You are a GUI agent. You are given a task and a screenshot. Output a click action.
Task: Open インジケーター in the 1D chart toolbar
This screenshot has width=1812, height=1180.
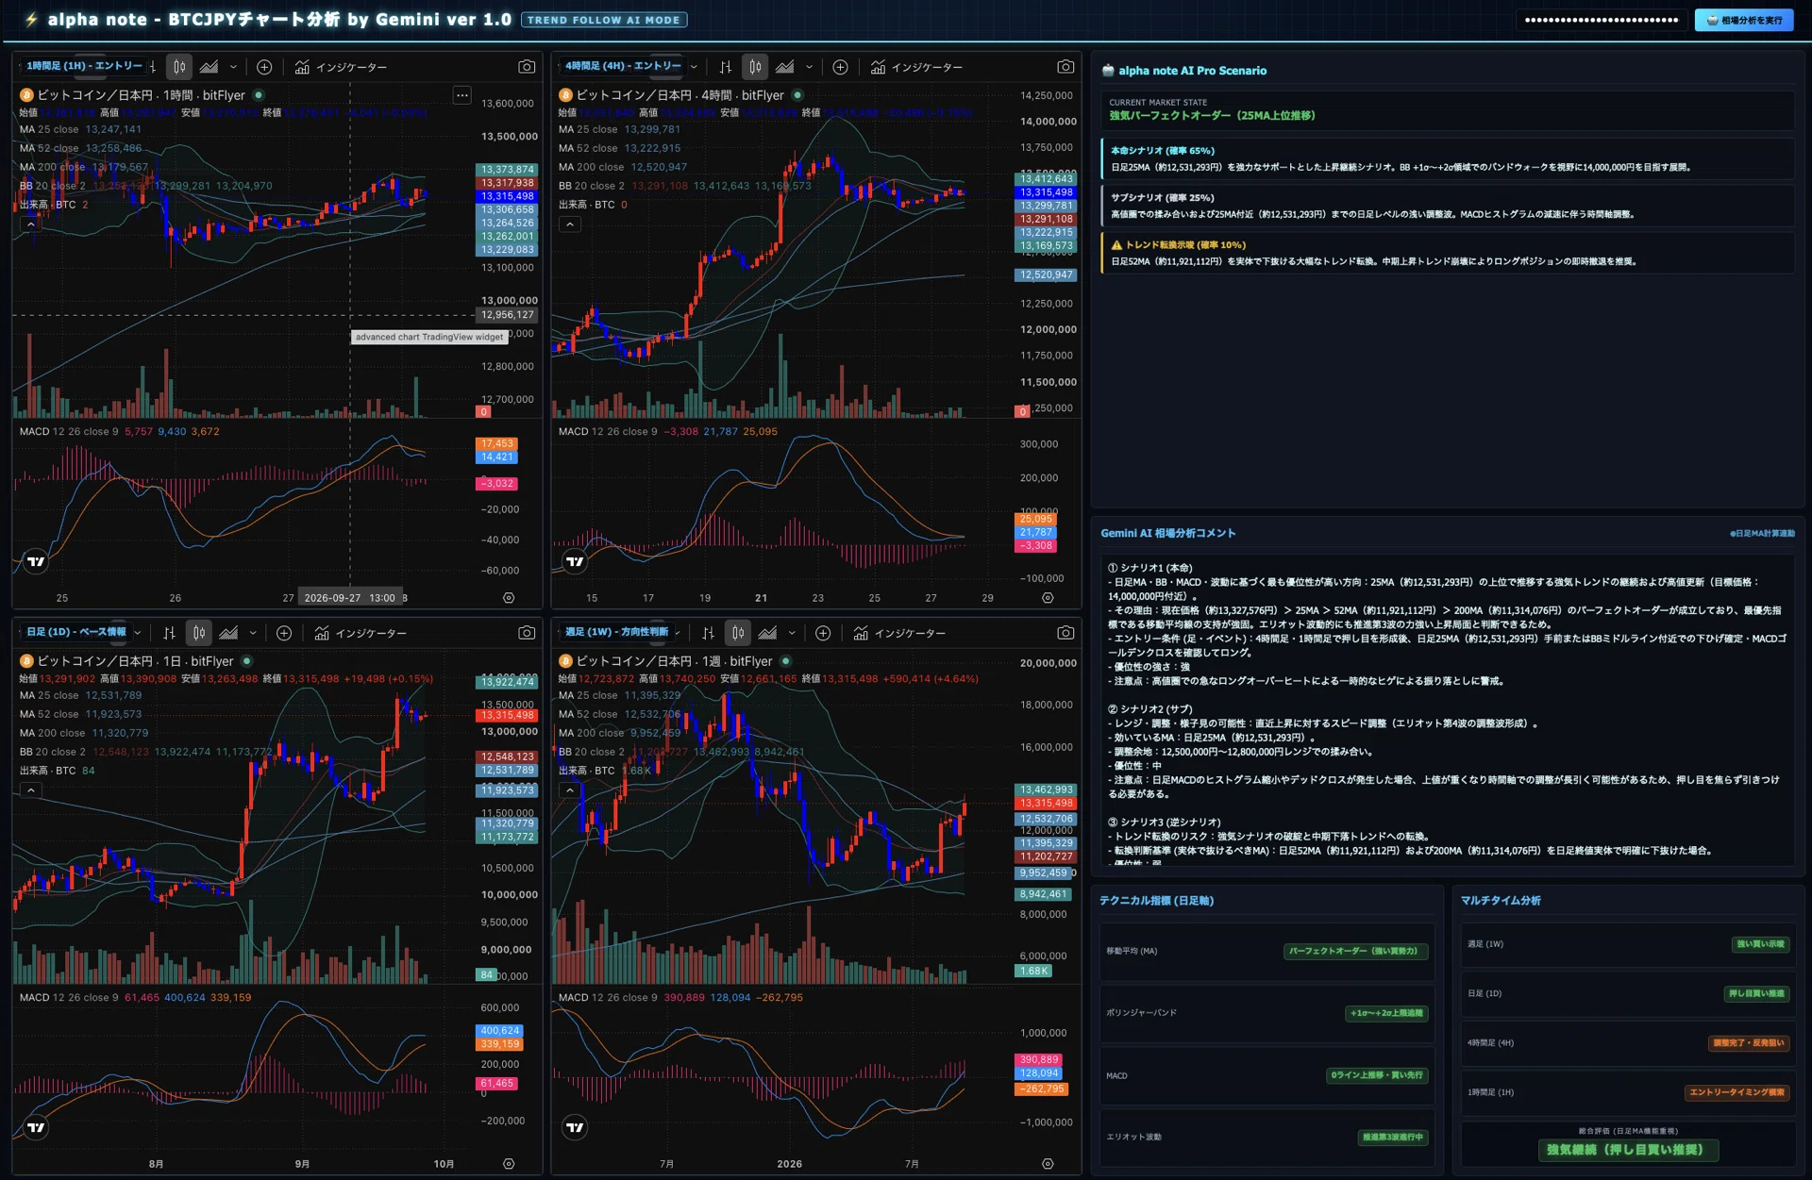361,633
